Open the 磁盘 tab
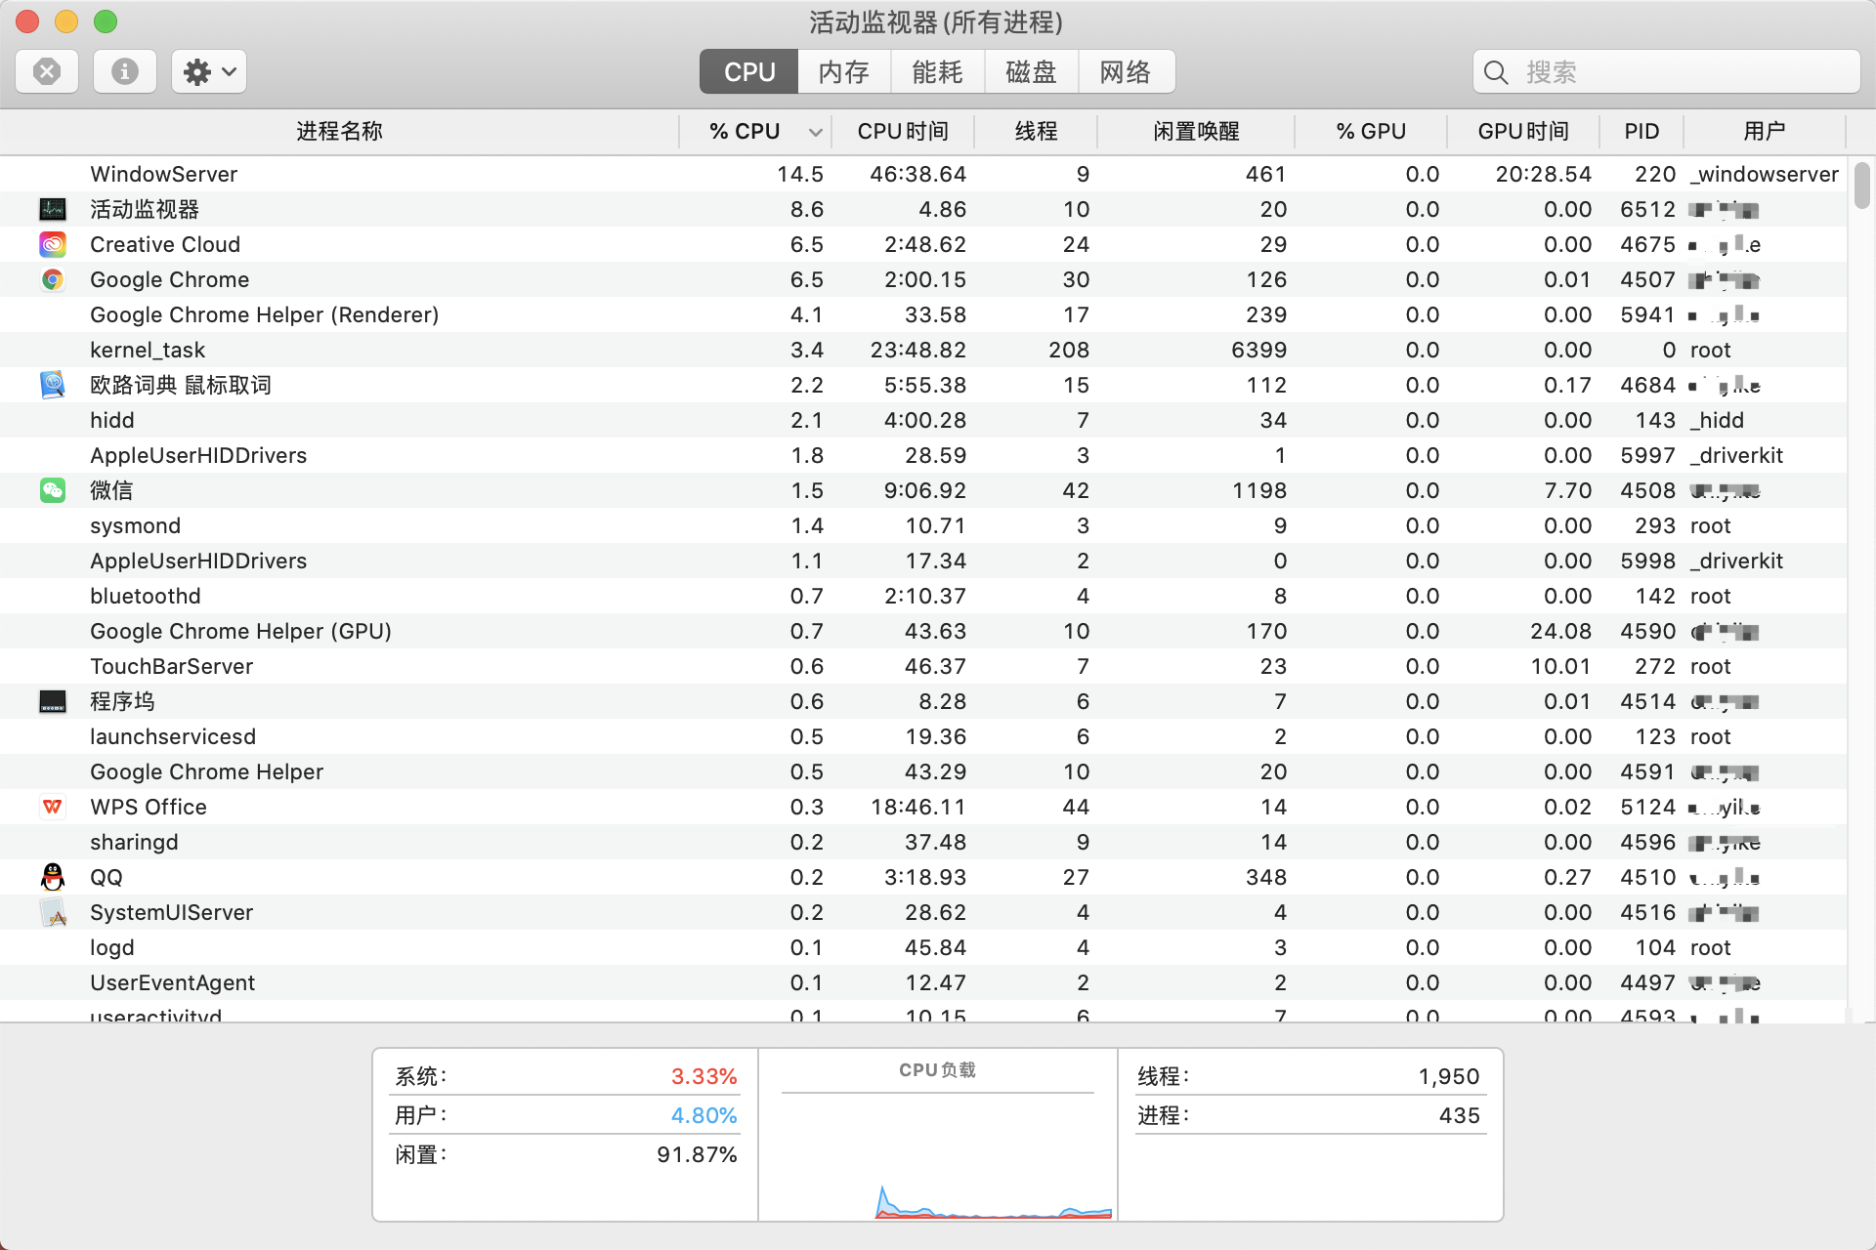Screen dimensions: 1876x1250 tap(1031, 71)
